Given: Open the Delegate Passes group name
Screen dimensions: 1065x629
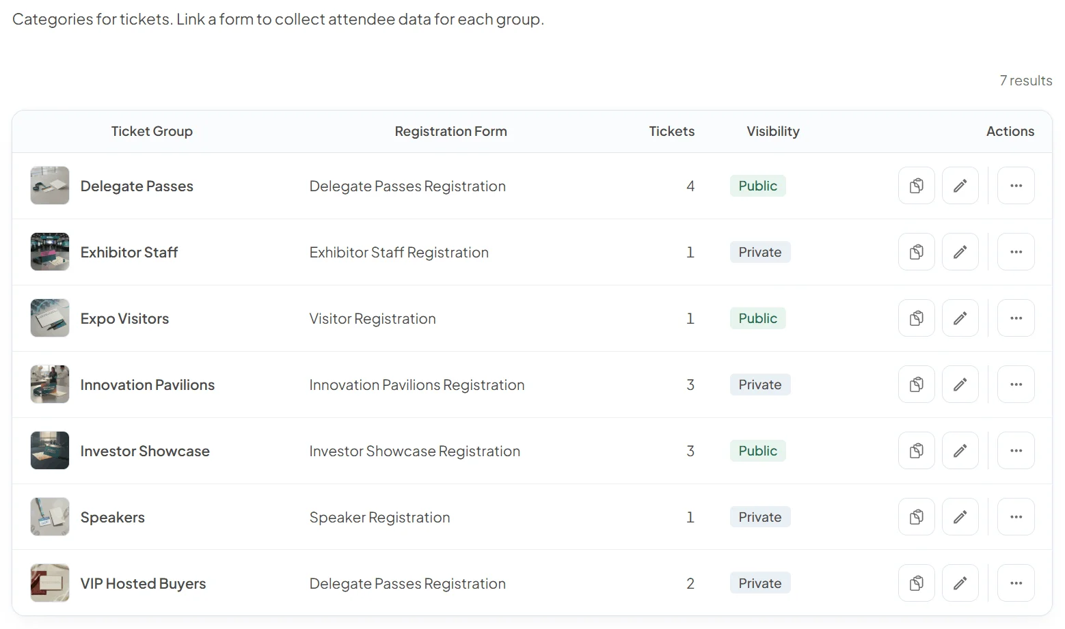Looking at the screenshot, I should click(137, 186).
